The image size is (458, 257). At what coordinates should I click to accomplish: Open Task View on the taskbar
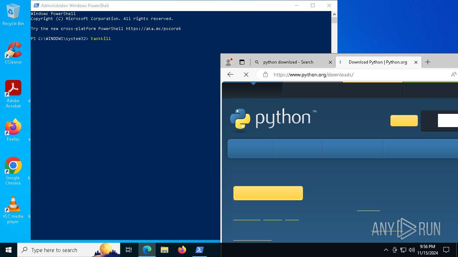click(x=129, y=250)
